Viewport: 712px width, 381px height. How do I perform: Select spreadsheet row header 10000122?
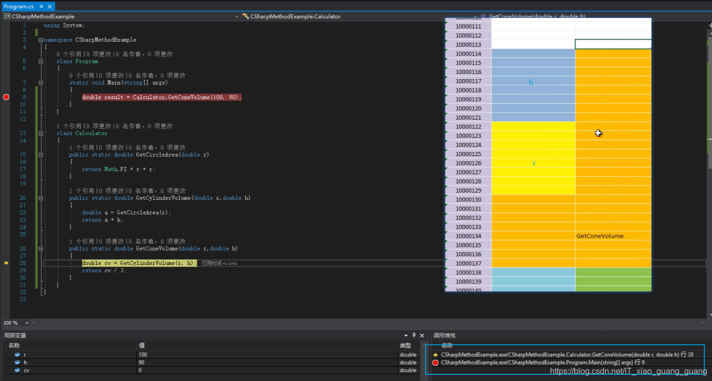(468, 127)
